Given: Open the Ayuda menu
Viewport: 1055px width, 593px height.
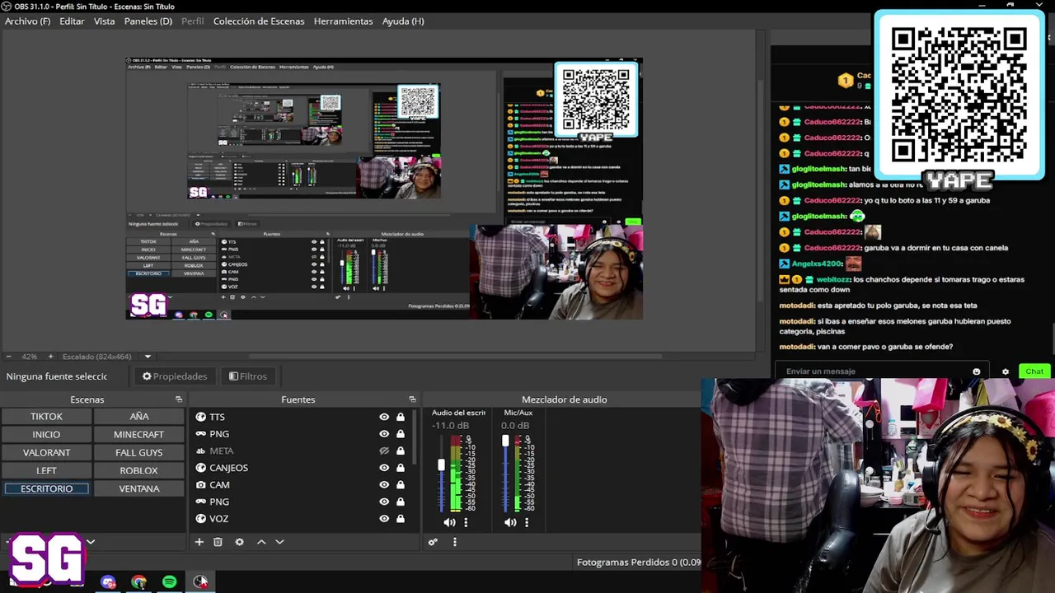Looking at the screenshot, I should point(403,21).
